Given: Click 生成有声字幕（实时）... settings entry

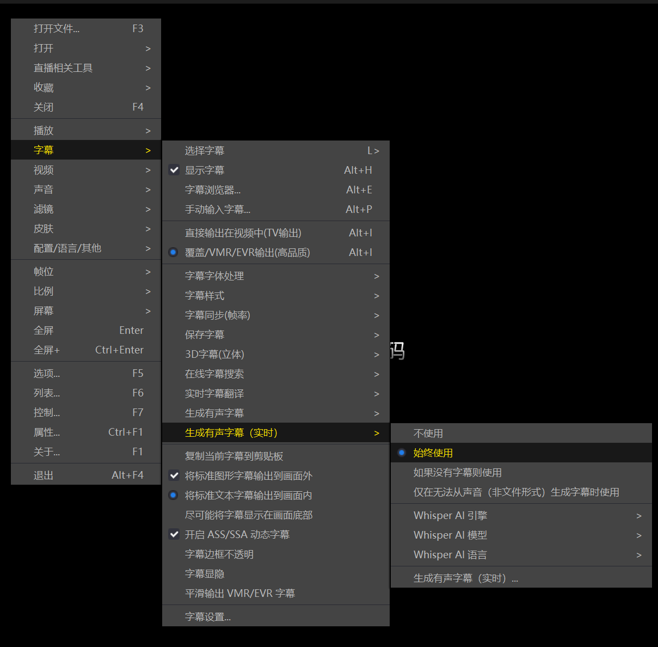Looking at the screenshot, I should [x=465, y=578].
